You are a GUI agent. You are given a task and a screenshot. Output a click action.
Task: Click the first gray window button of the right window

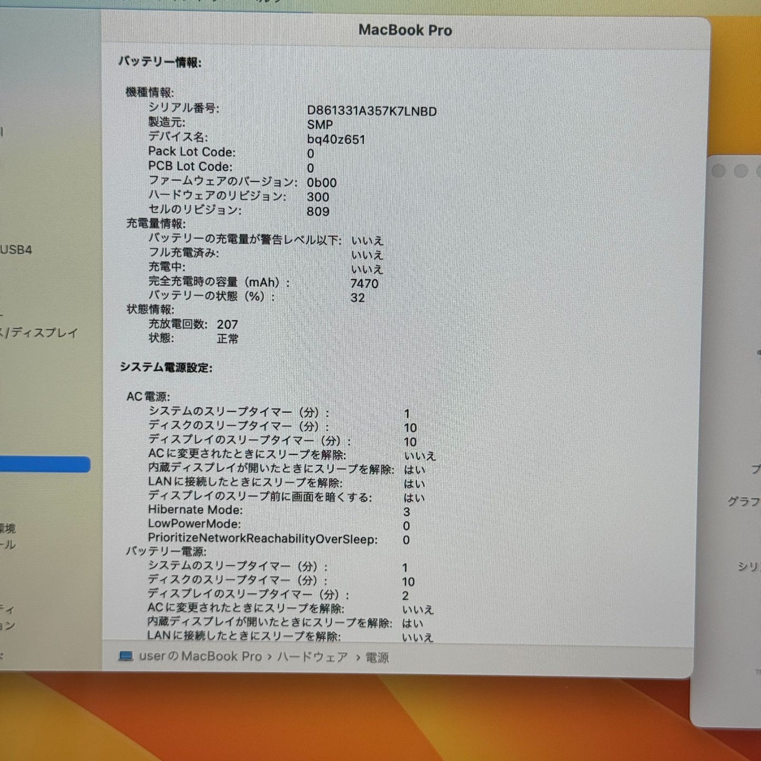(718, 171)
